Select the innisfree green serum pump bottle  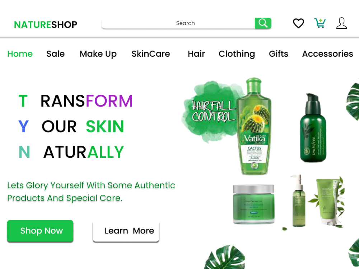click(313, 128)
